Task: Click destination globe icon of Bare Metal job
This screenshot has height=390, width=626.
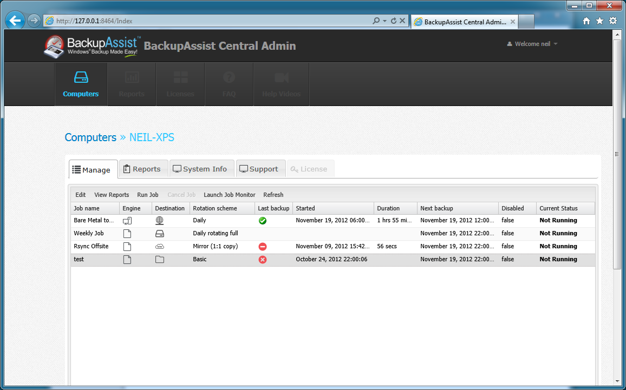Action: pyautogui.click(x=159, y=221)
